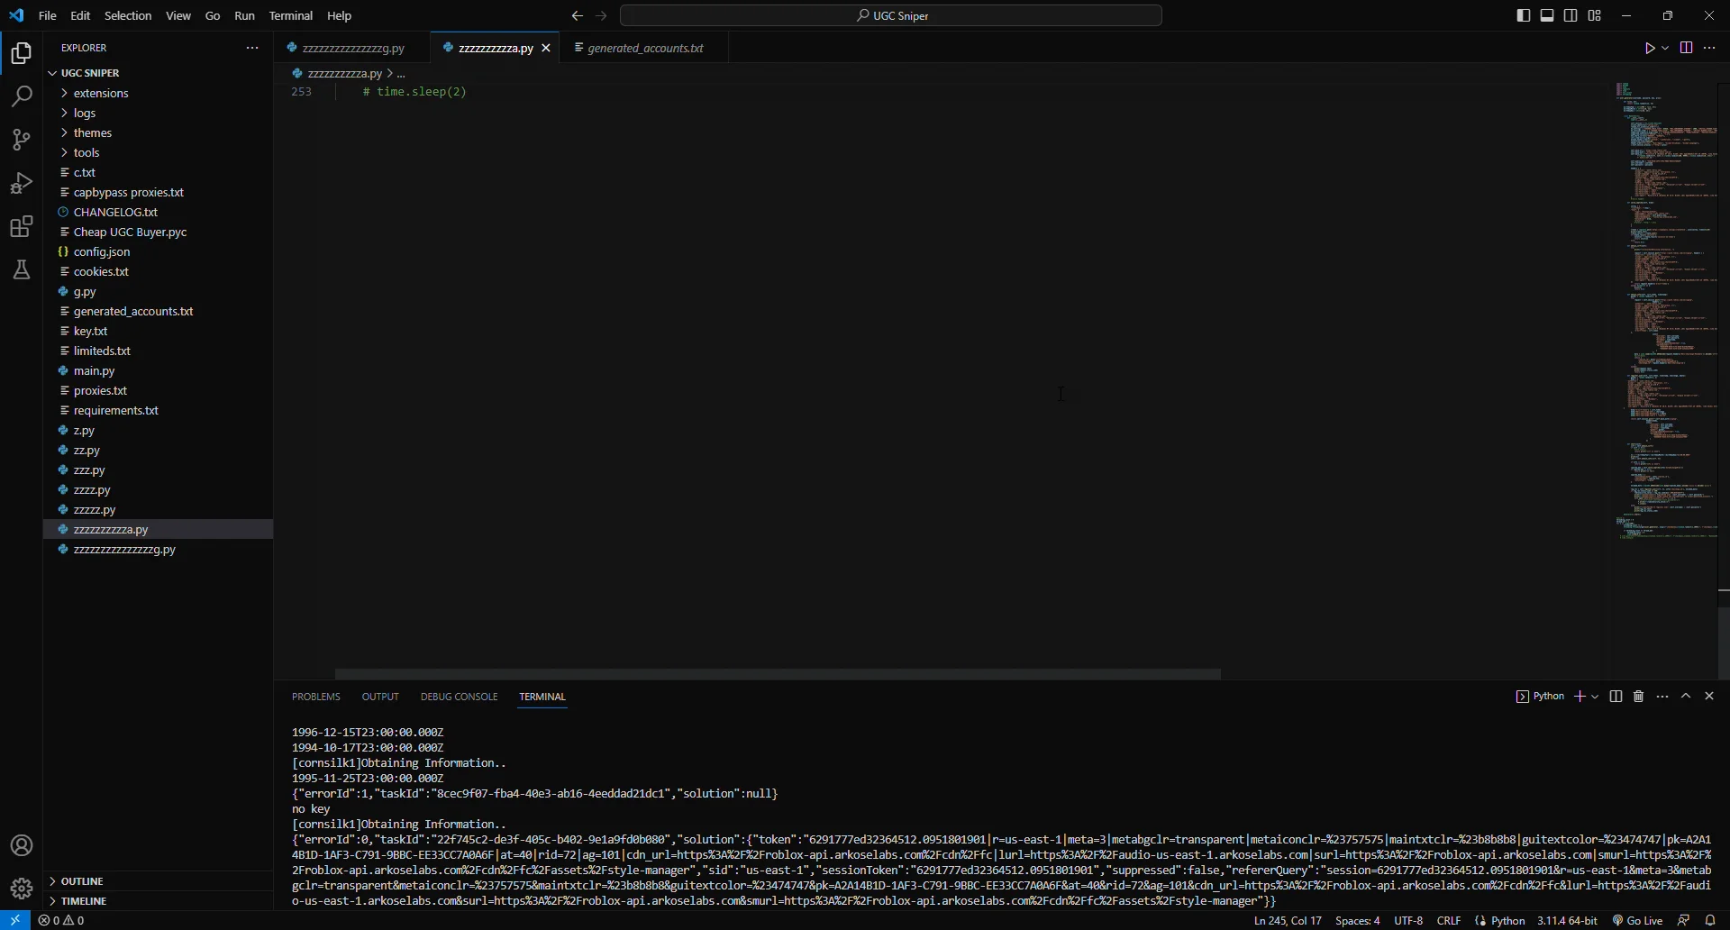The image size is (1730, 930).
Task: Run the Python file
Action: click(x=1650, y=48)
